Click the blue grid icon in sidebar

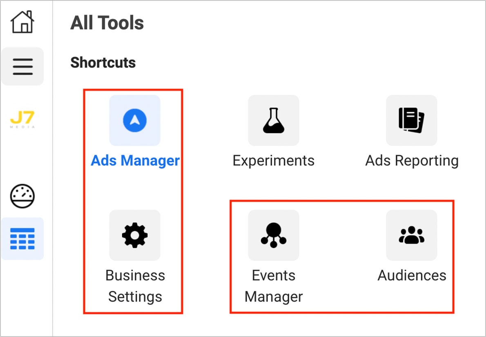point(22,239)
